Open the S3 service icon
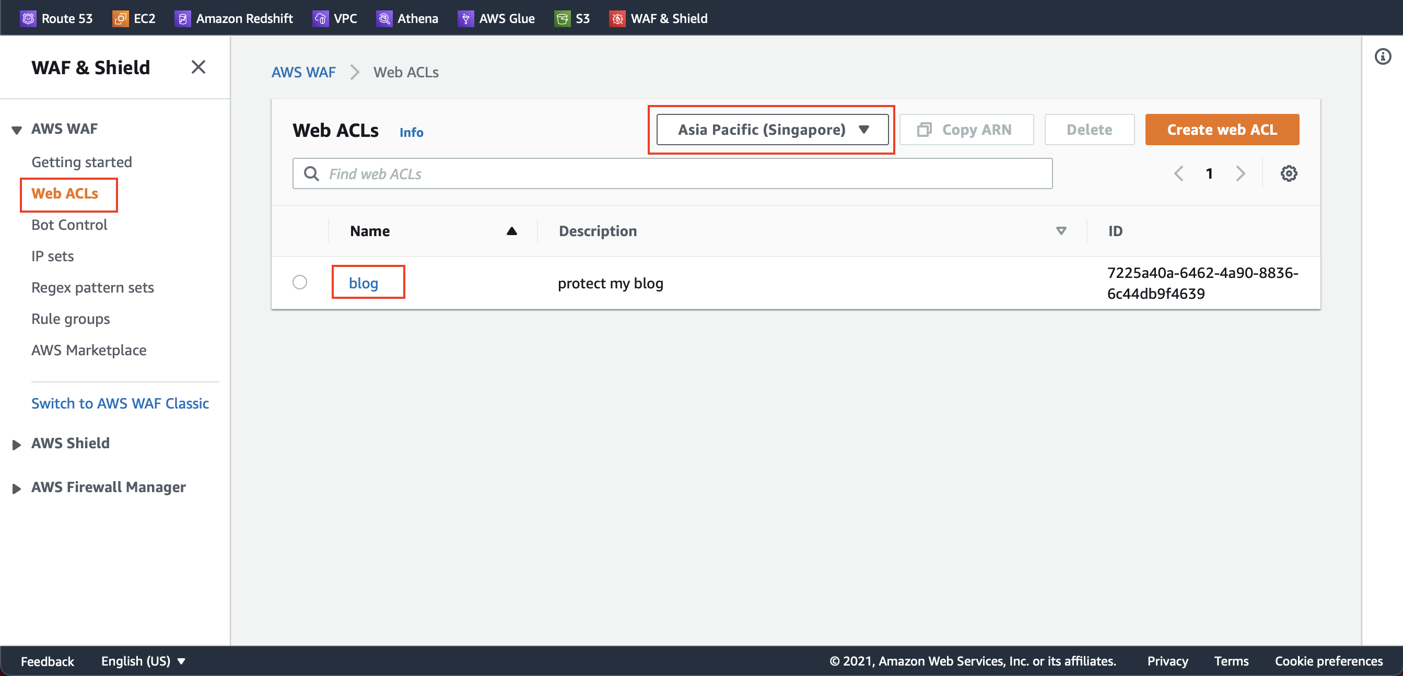Viewport: 1403px width, 676px height. pos(562,18)
